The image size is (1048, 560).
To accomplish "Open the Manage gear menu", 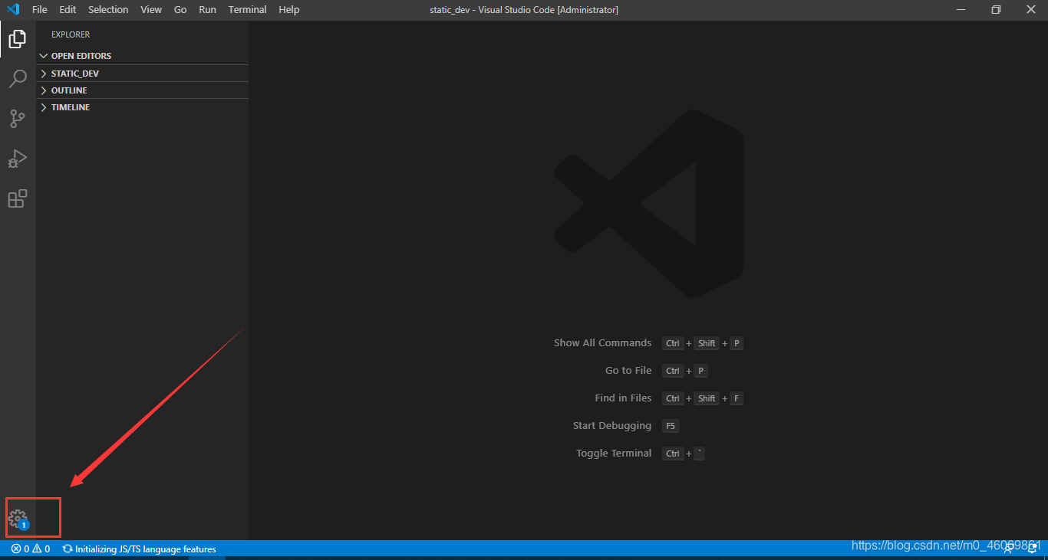I will point(18,519).
